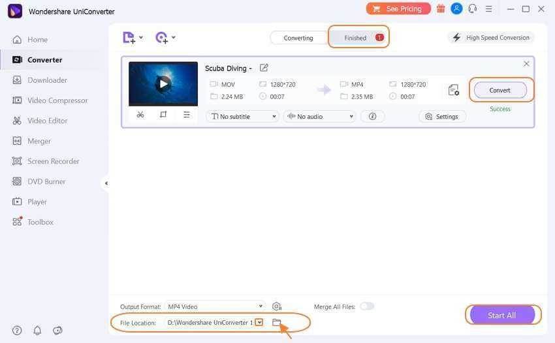Open the user account icon
This screenshot has width=555, height=343.
[456, 8]
